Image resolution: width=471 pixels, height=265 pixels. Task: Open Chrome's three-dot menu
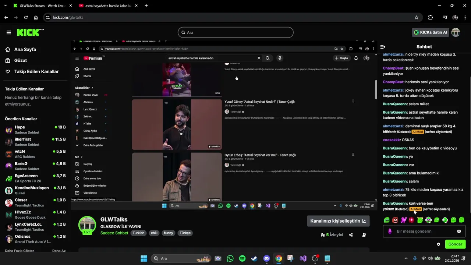465,17
